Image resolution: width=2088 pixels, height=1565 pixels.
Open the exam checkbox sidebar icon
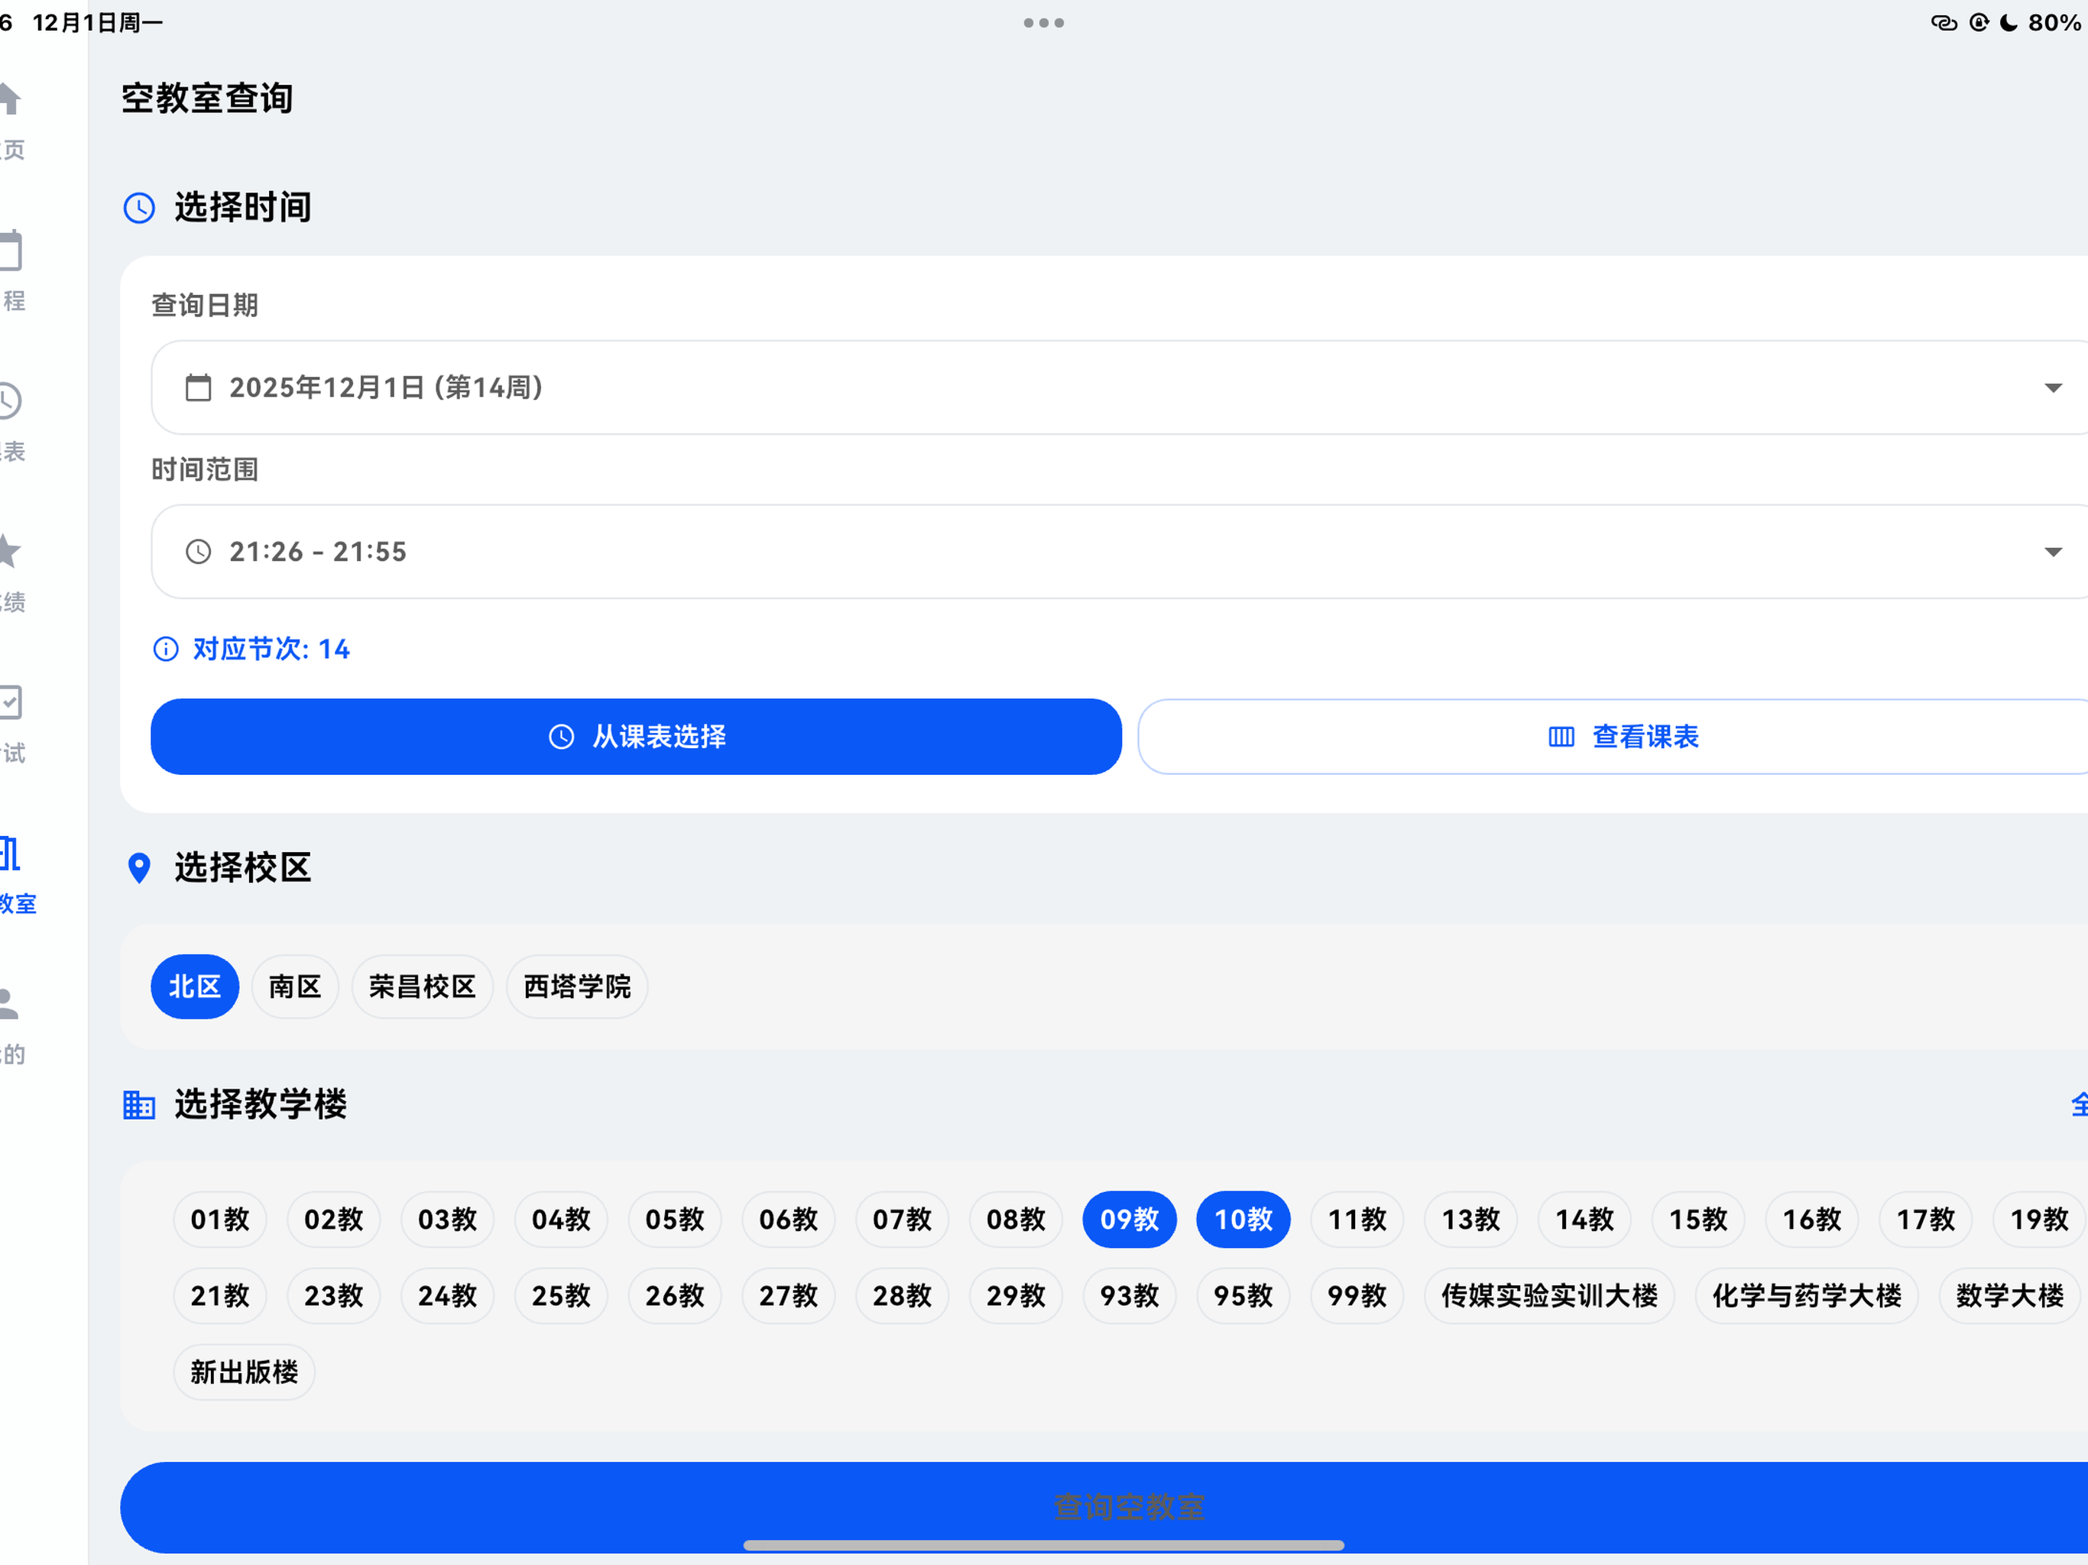[9, 702]
